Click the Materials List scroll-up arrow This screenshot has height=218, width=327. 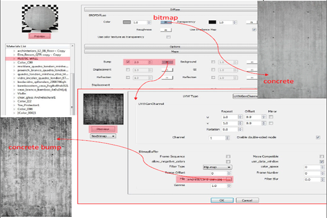72,46
